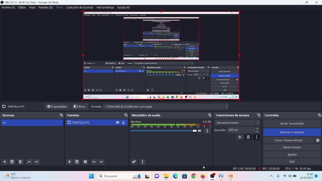Open Windows Start menu
Screen dimensions: 322x181
[91, 176]
